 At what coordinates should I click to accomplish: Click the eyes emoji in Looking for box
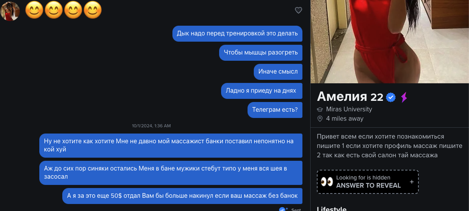(x=327, y=182)
